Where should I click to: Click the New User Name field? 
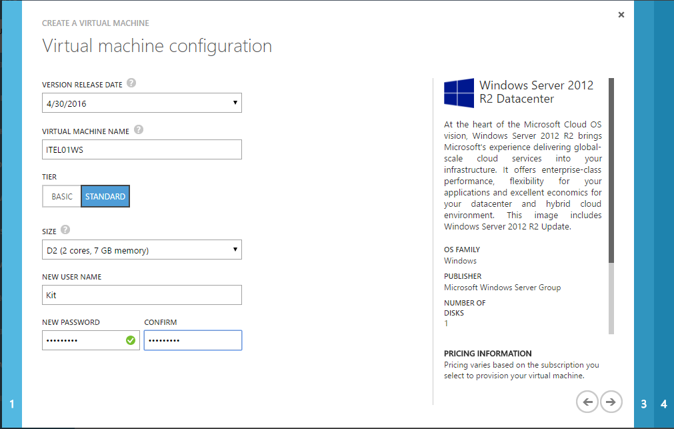point(142,295)
